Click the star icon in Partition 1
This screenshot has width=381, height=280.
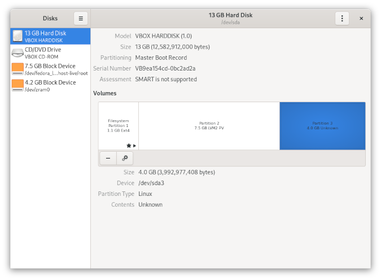click(129, 145)
